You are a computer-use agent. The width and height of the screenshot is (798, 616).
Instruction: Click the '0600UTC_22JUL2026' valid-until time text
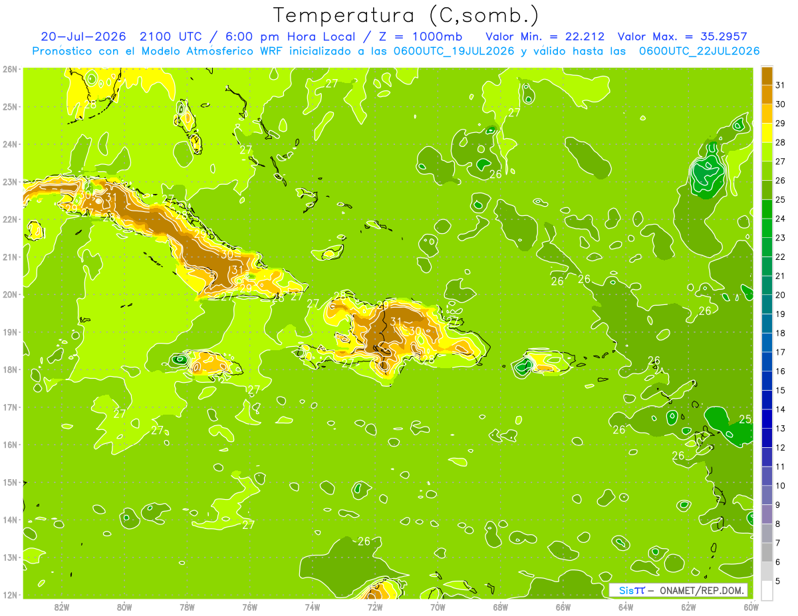point(699,51)
